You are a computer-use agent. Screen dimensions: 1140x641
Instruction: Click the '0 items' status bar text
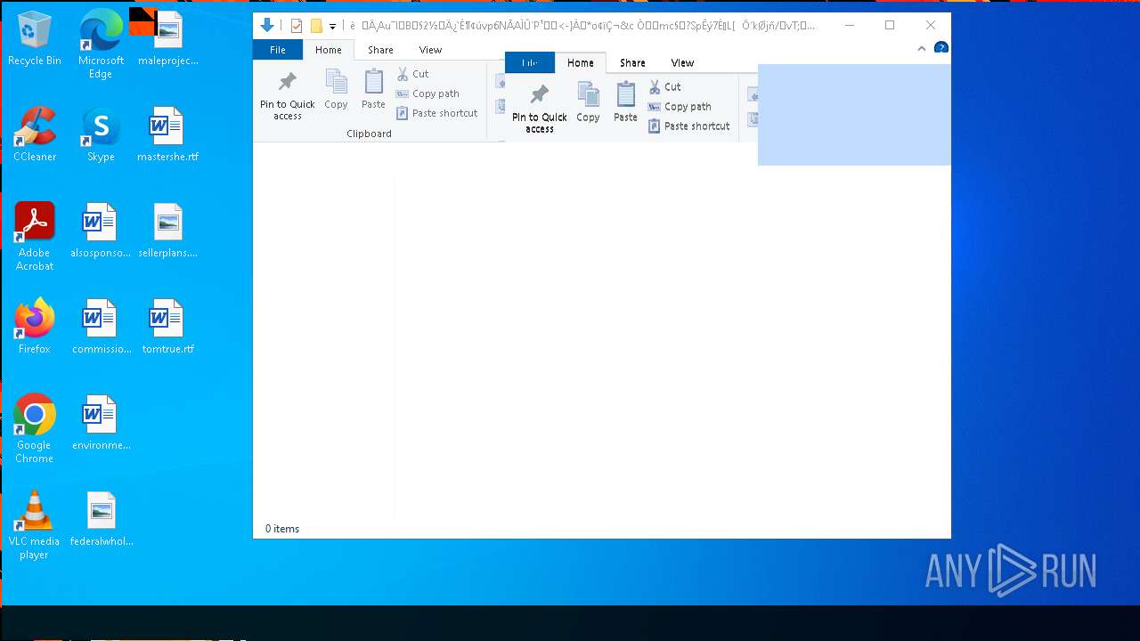(x=282, y=529)
